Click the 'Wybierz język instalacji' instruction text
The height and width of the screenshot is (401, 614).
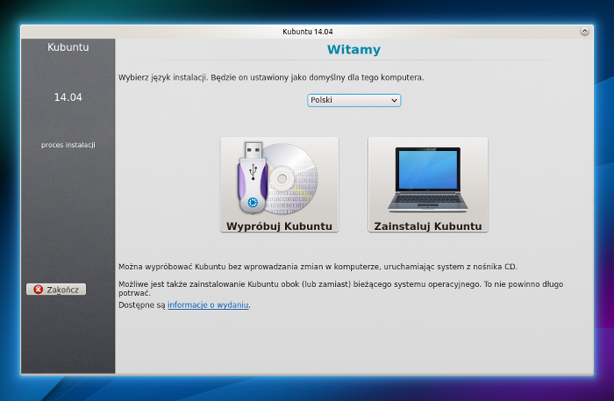[x=271, y=77]
